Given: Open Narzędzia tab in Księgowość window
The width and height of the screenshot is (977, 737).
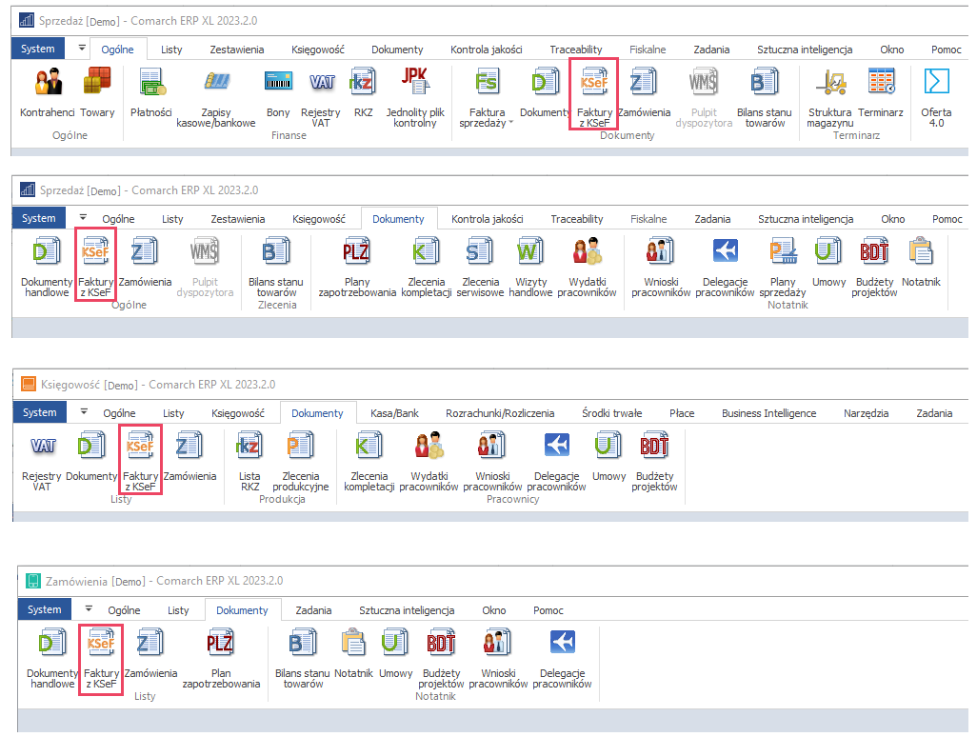Looking at the screenshot, I should 867,413.
